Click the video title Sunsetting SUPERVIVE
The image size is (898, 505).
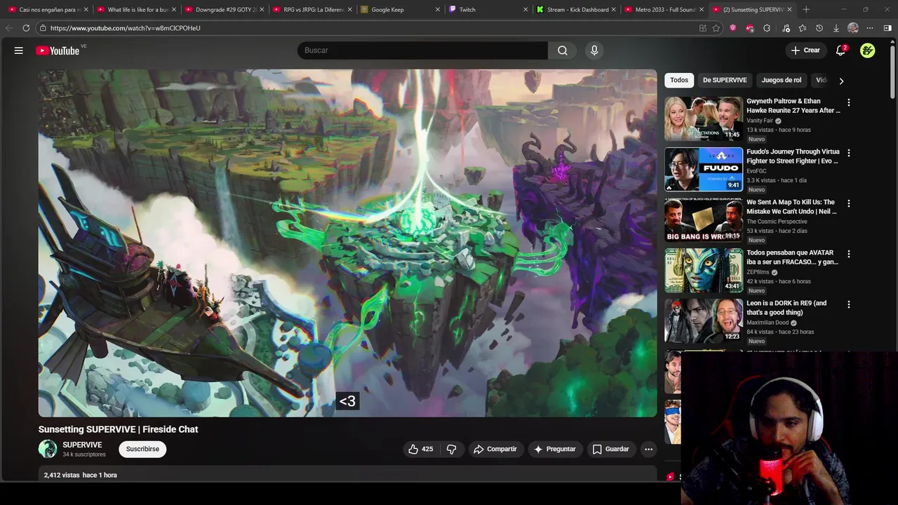118,429
